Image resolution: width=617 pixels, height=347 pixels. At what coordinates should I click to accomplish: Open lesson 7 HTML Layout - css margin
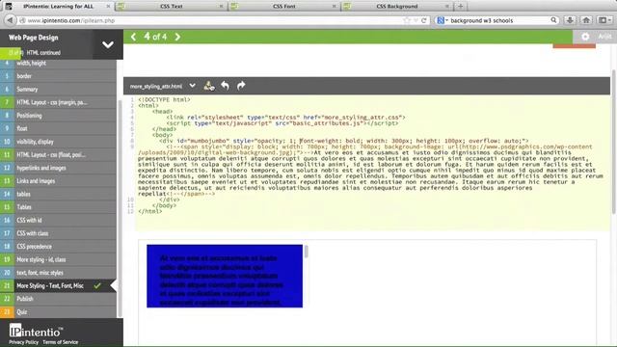[x=58, y=102]
